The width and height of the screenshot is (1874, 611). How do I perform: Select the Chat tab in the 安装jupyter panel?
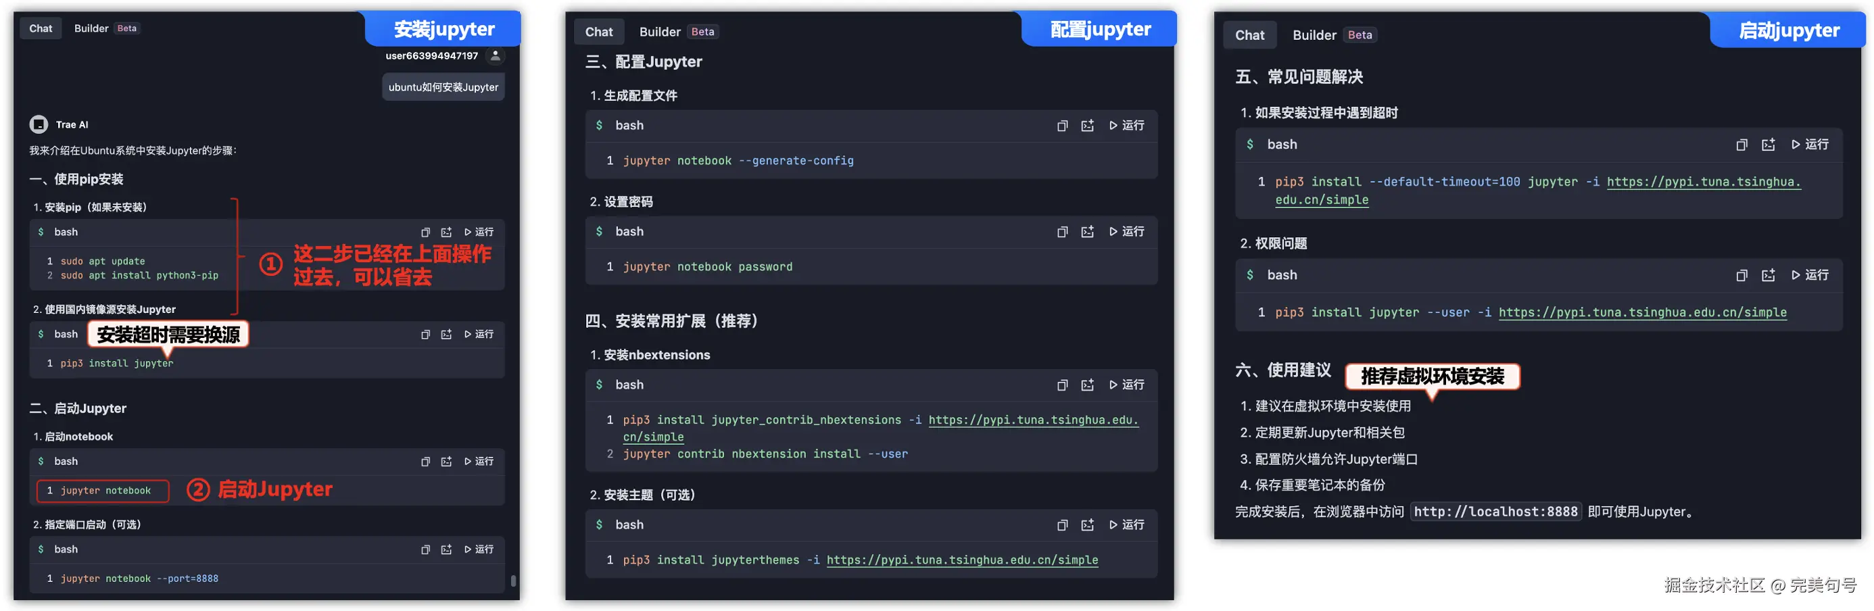(41, 28)
